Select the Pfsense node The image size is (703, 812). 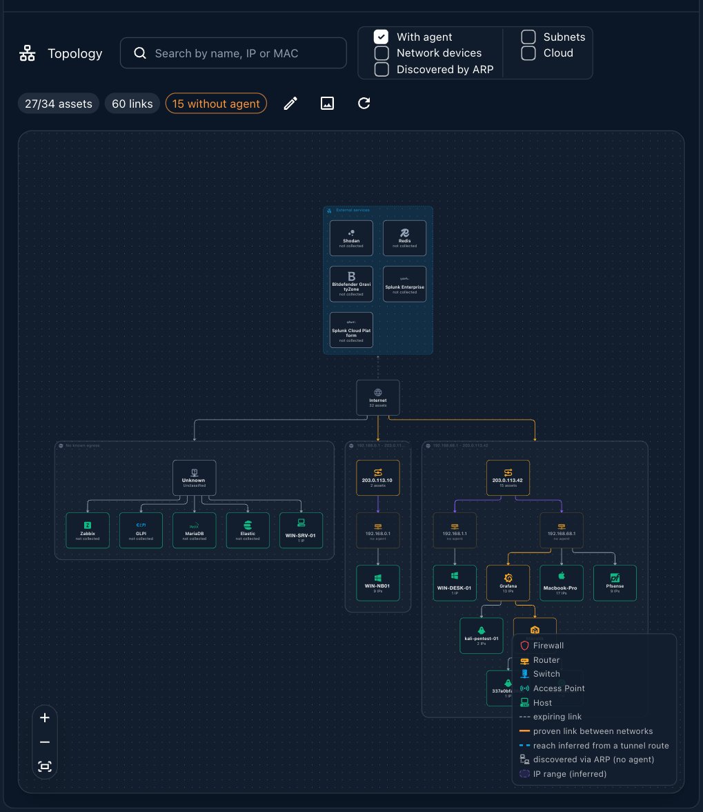pyautogui.click(x=615, y=583)
